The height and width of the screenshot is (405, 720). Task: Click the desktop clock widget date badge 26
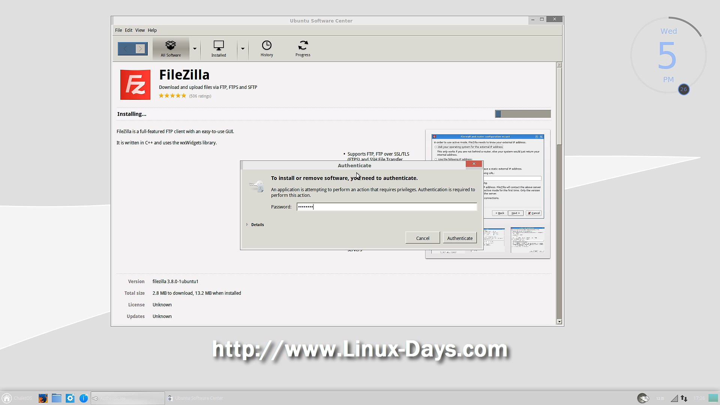pos(684,89)
